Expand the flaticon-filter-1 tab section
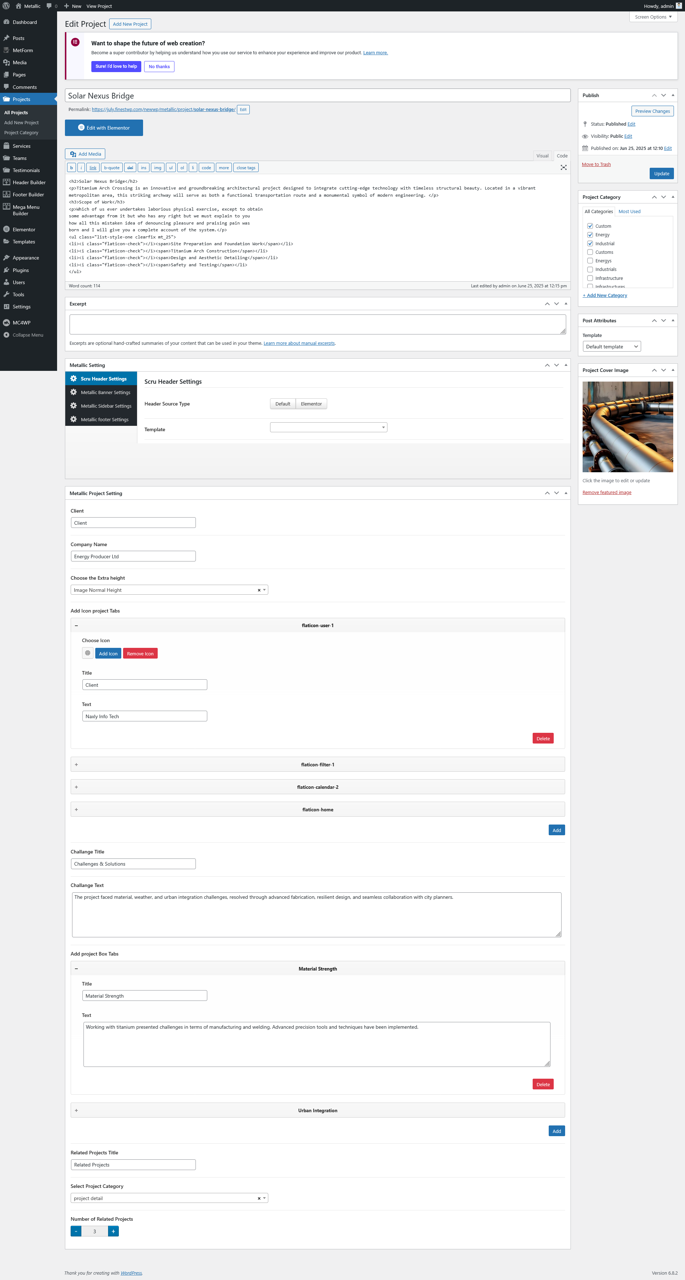The image size is (685, 1280). (x=318, y=765)
